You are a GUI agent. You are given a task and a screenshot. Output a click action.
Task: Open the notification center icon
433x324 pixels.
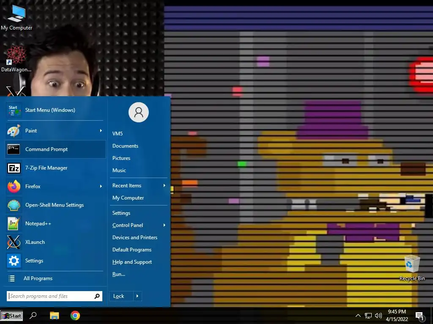point(419,316)
